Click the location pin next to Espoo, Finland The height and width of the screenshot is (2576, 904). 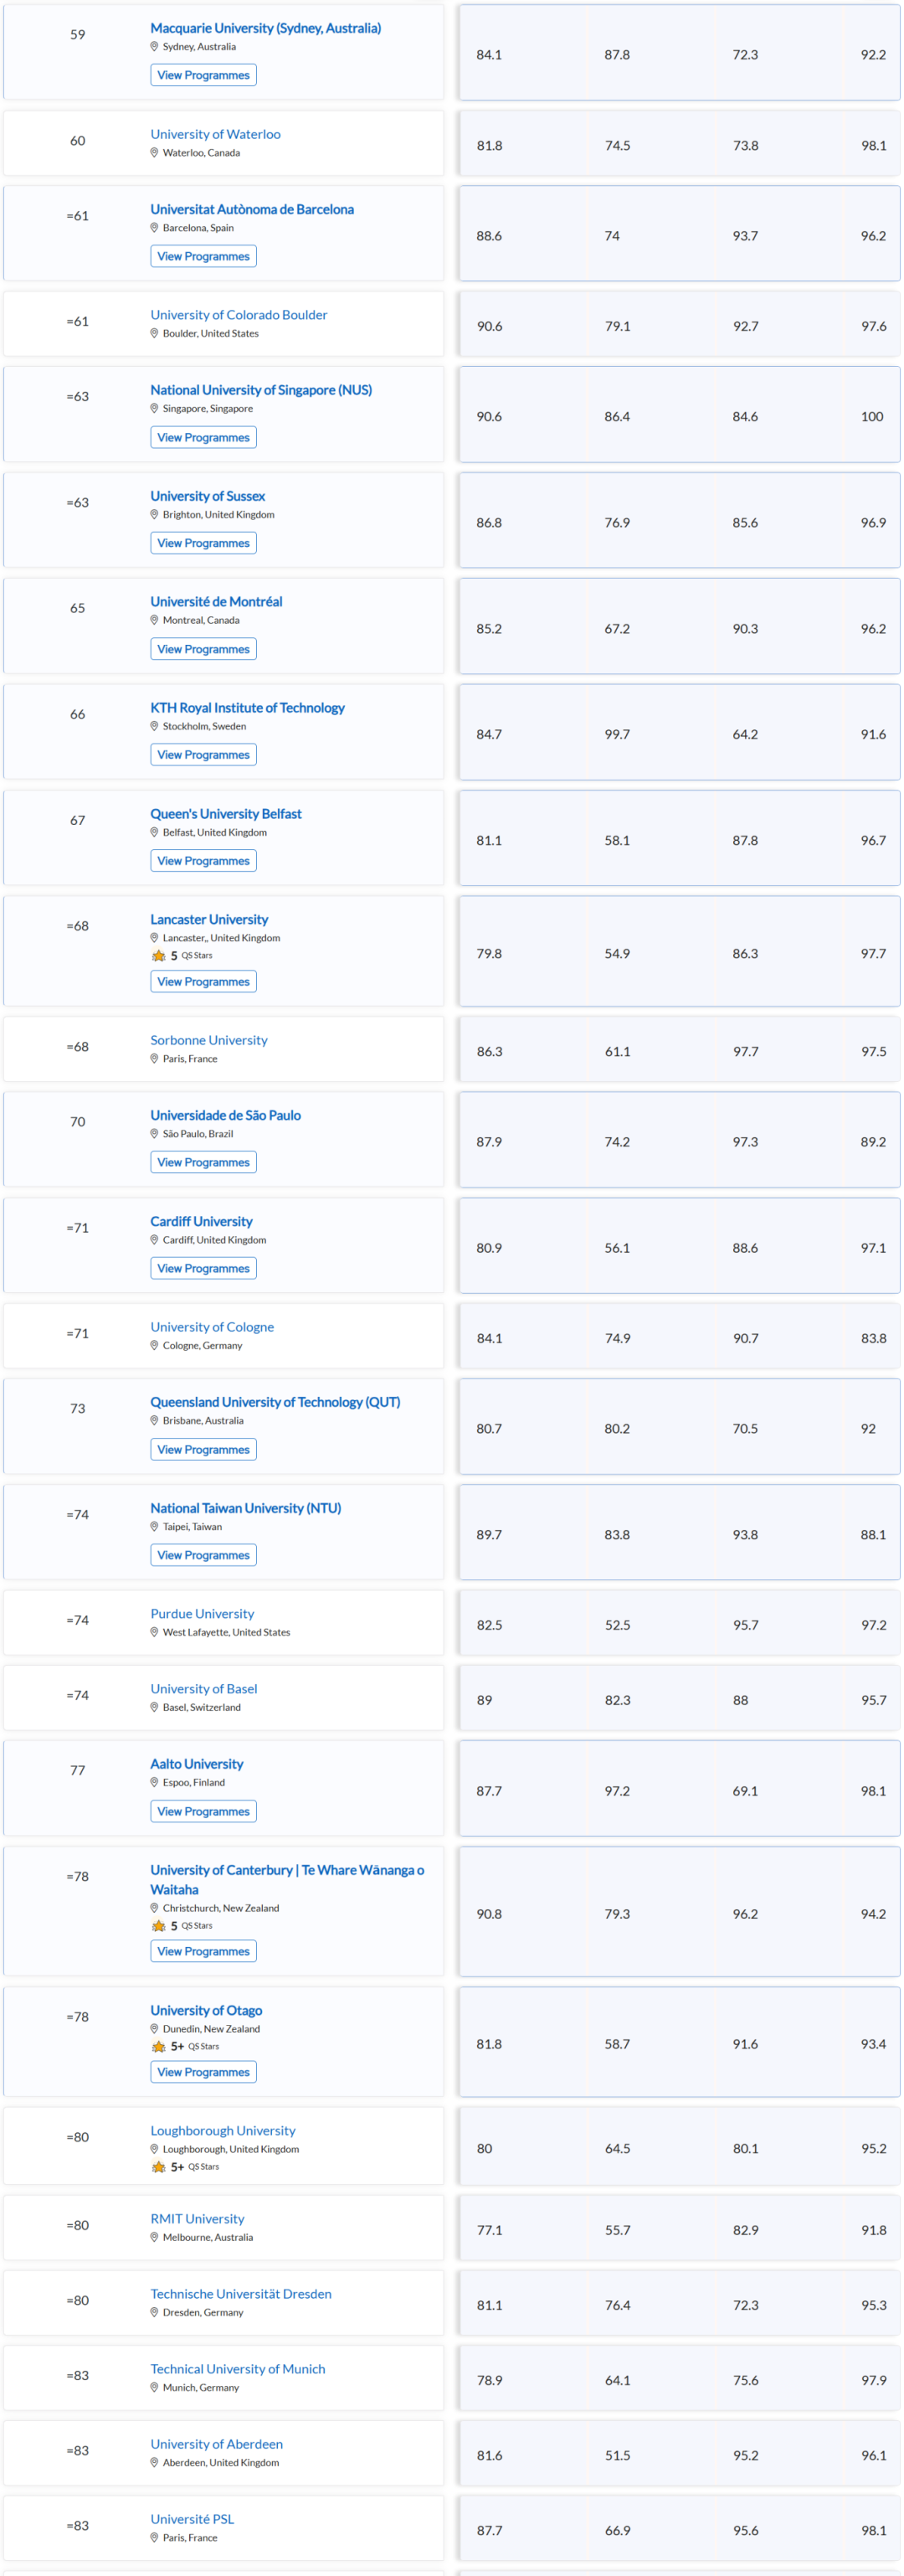click(154, 1782)
